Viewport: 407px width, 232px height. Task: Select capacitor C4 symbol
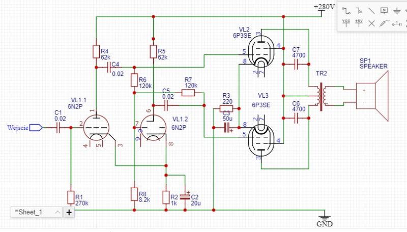[109, 68]
